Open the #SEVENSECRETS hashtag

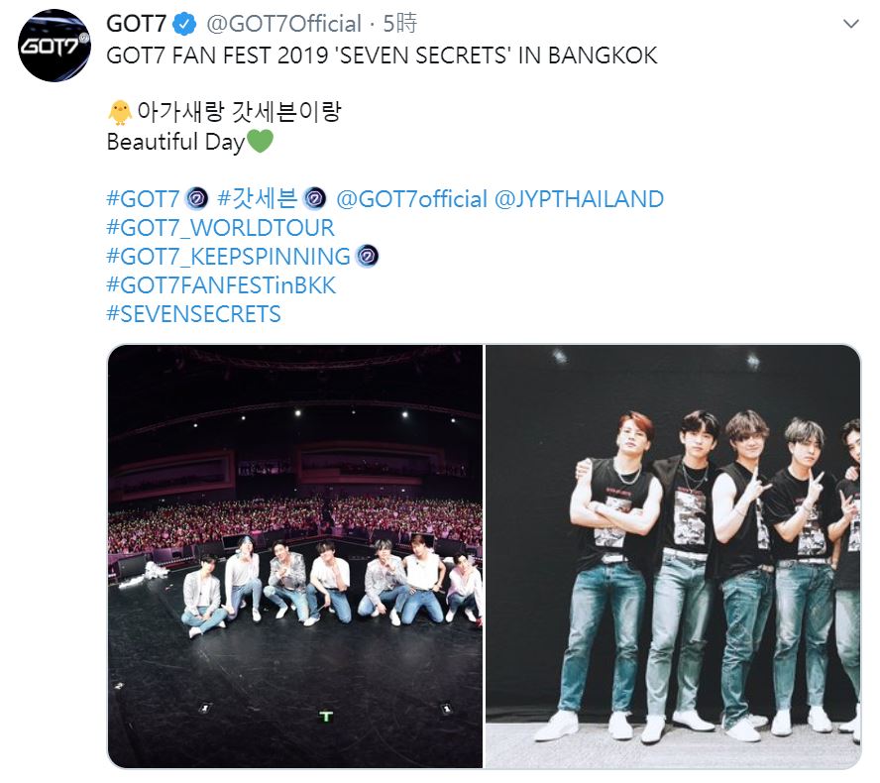193,314
